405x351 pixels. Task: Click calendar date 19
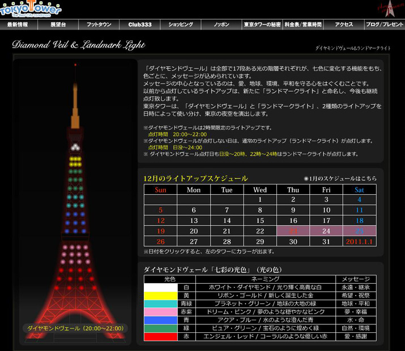tap(161, 231)
